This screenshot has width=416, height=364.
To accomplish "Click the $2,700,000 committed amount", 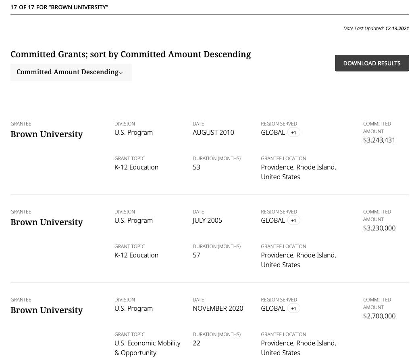I will (x=379, y=316).
